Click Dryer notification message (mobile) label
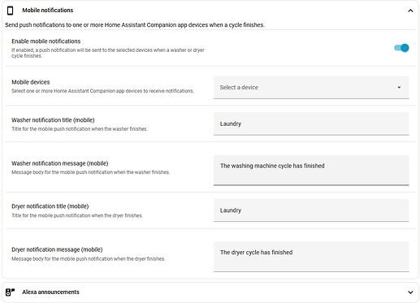The height and width of the screenshot is (303, 420). click(57, 249)
